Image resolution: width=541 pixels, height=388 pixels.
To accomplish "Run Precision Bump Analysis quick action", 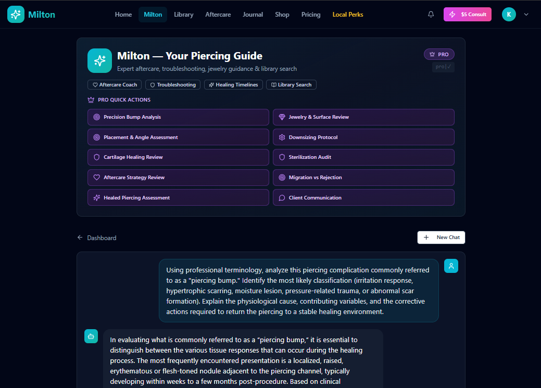I will pos(178,117).
